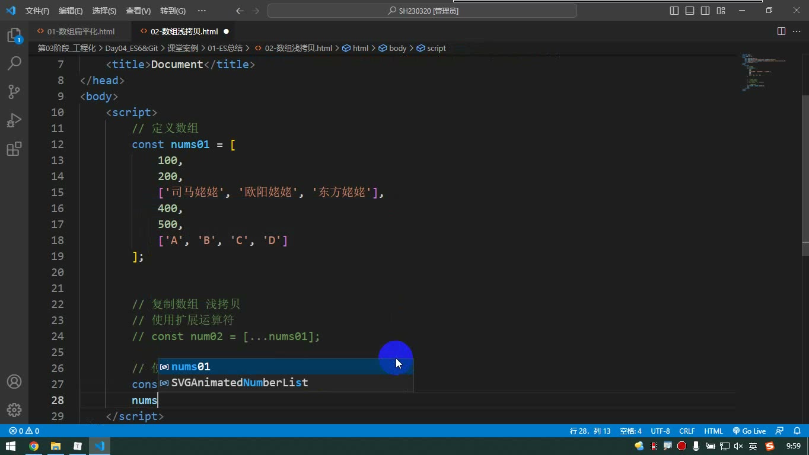Screen dimensions: 809x455
Task: Click the VS Code logo in title bar
Action: pos(11,11)
